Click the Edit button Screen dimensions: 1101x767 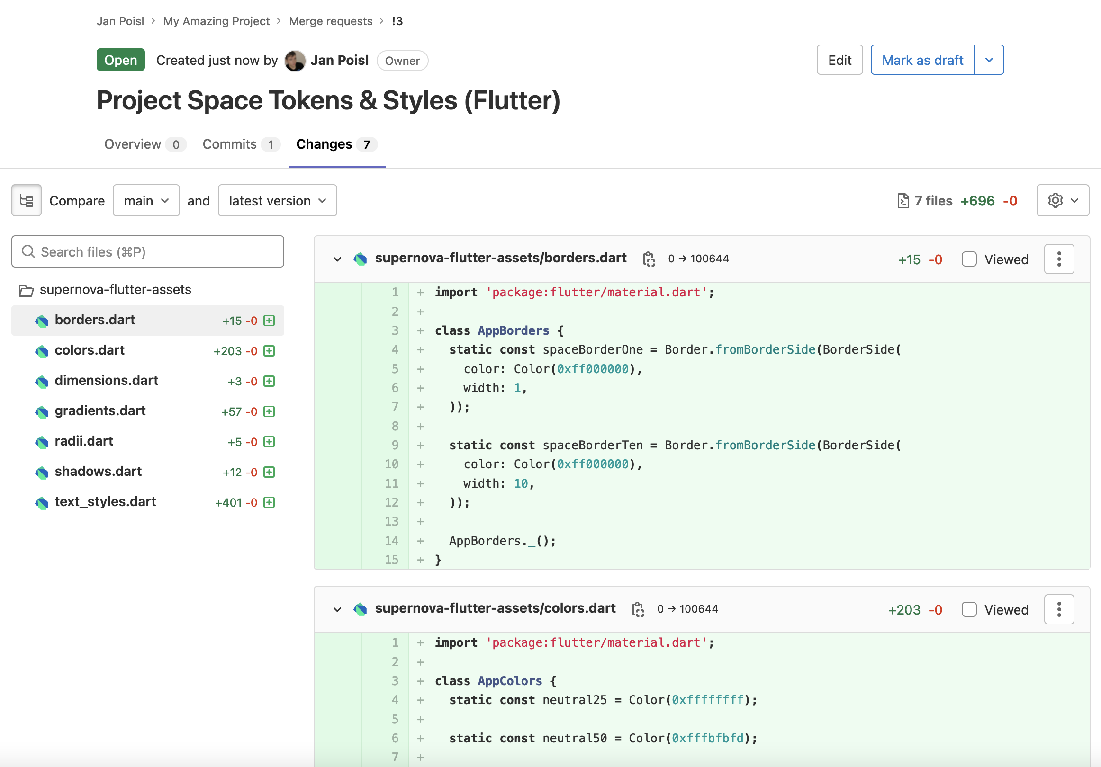pos(839,60)
